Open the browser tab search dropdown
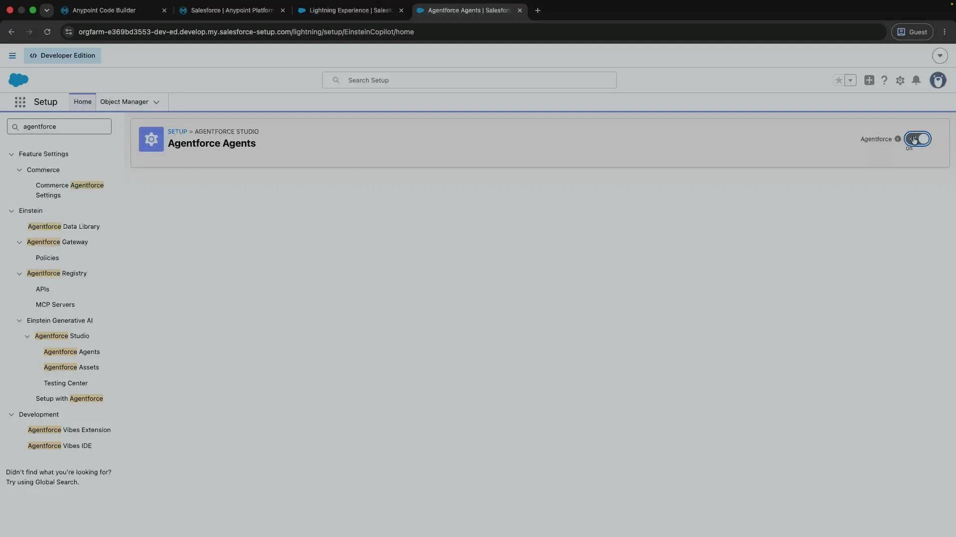956x537 pixels. pyautogui.click(x=47, y=10)
